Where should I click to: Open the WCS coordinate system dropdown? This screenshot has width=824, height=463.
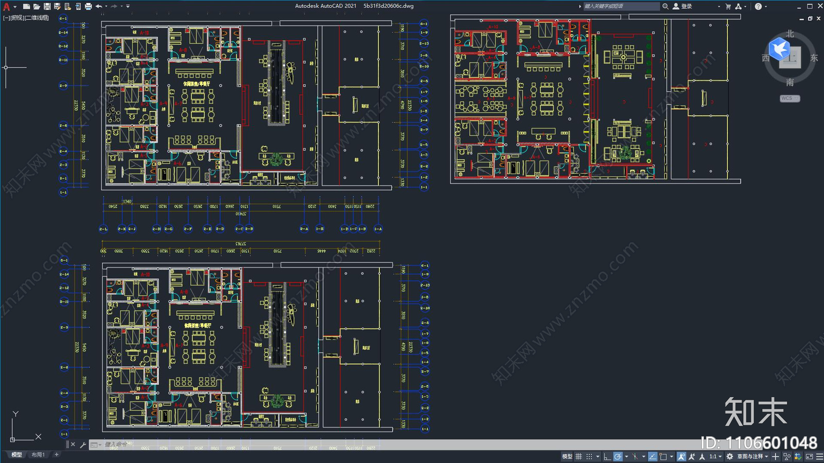point(790,98)
